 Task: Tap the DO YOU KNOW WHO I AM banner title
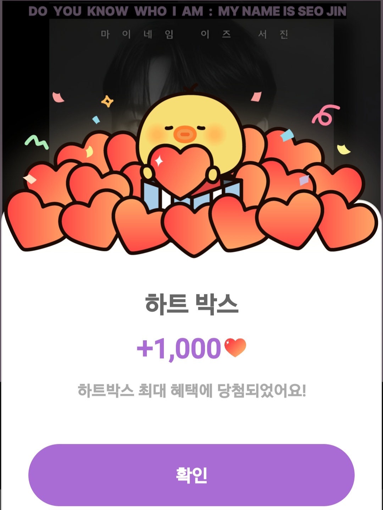pos(187,11)
